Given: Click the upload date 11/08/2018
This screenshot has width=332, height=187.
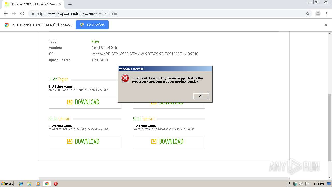Looking at the screenshot, I should (x=100, y=60).
